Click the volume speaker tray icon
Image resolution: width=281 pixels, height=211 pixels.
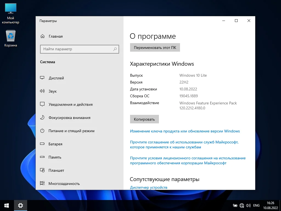point(248,206)
